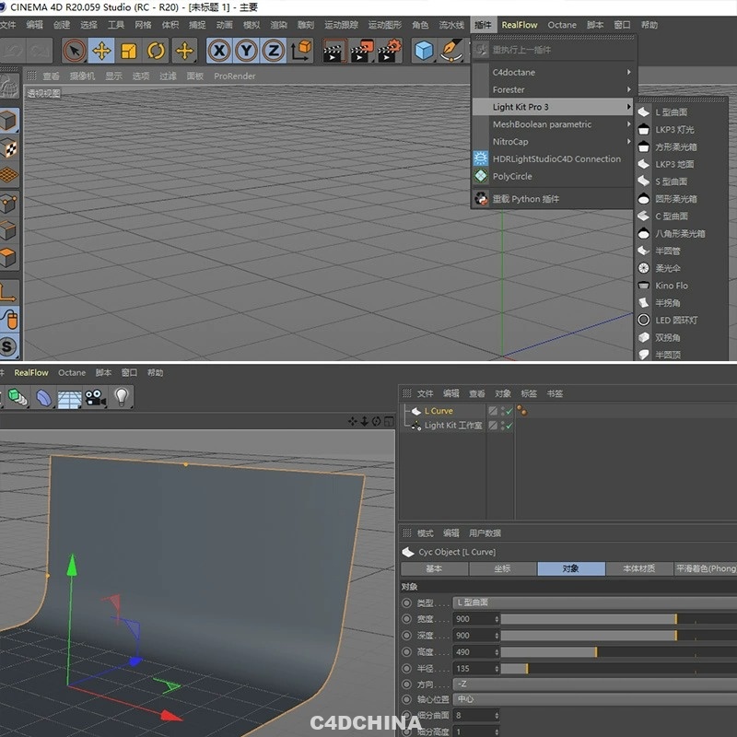The height and width of the screenshot is (737, 737).
Task: Expand Light Kit Pro 3 submenu
Action: click(554, 107)
